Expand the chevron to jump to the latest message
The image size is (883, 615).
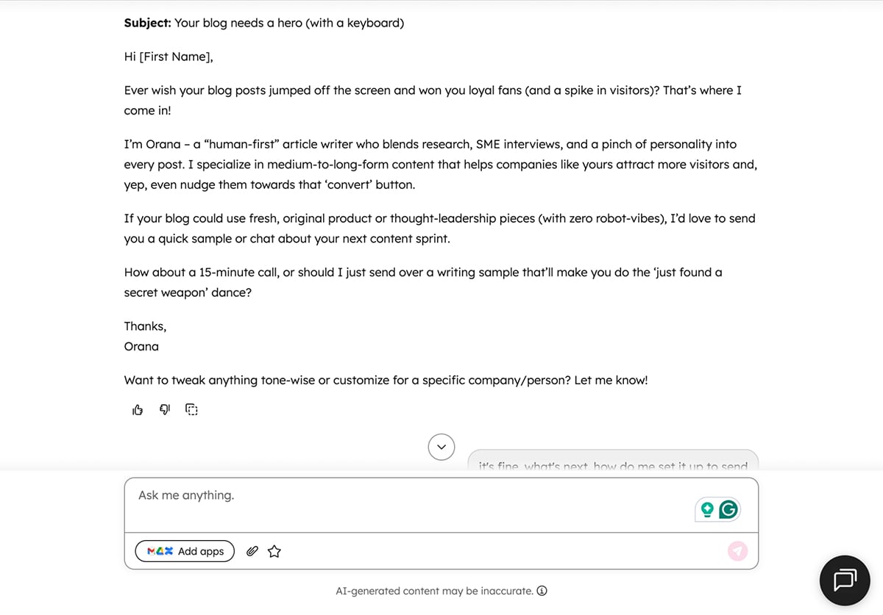(441, 446)
